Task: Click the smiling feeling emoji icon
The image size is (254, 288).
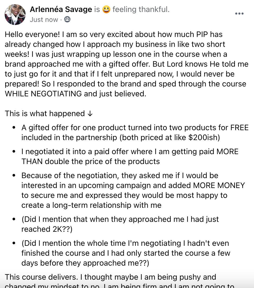Action: [x=106, y=9]
